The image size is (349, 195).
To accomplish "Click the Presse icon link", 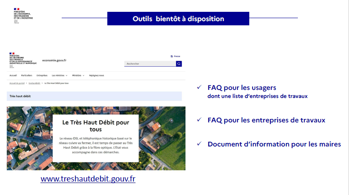I will 175,56.
